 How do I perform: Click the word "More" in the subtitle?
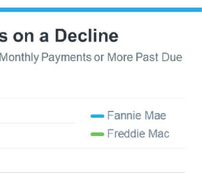coord(120,57)
